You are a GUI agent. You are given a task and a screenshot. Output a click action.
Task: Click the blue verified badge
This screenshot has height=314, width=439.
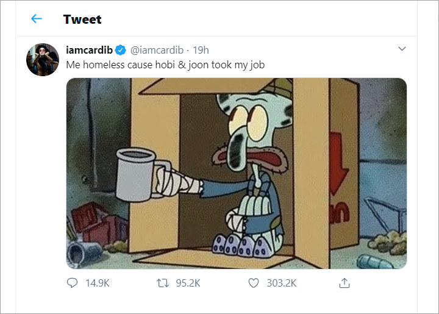click(x=121, y=50)
